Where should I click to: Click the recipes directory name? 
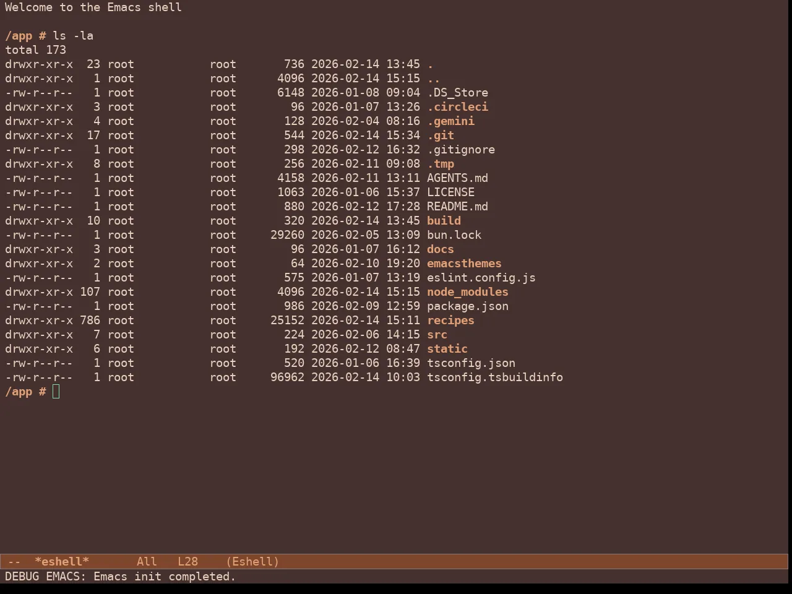pos(450,321)
